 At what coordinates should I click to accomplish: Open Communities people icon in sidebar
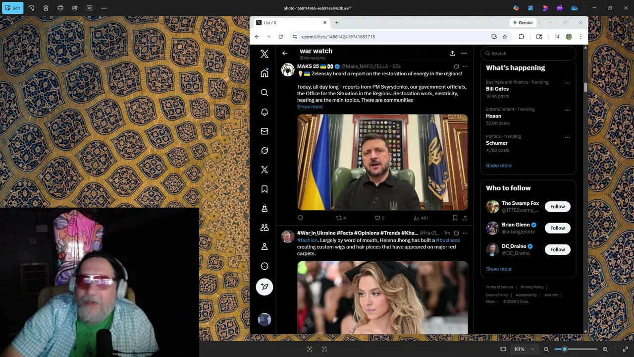264,228
